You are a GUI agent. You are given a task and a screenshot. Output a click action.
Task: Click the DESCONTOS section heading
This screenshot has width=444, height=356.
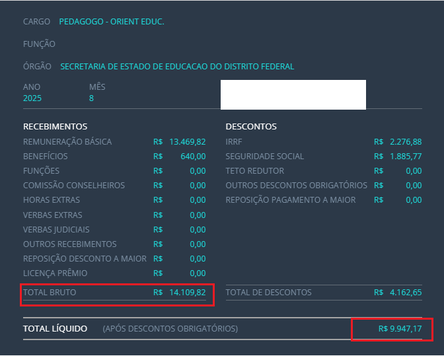tap(251, 127)
